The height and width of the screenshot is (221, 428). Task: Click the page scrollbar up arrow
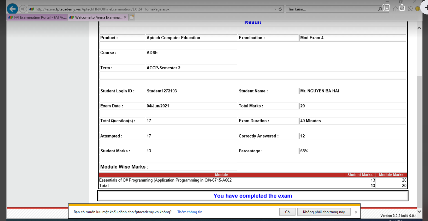(419, 28)
